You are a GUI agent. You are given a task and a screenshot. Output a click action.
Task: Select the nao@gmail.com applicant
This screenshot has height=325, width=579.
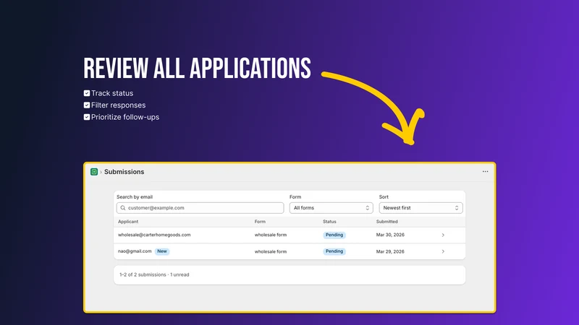(x=135, y=251)
